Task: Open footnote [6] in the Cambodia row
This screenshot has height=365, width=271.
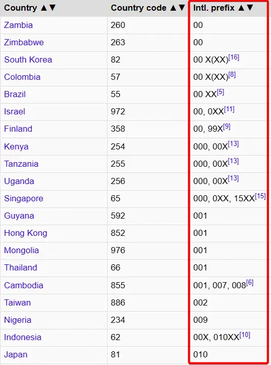Action: click(x=250, y=283)
